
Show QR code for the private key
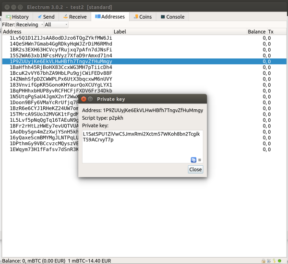[200, 160]
